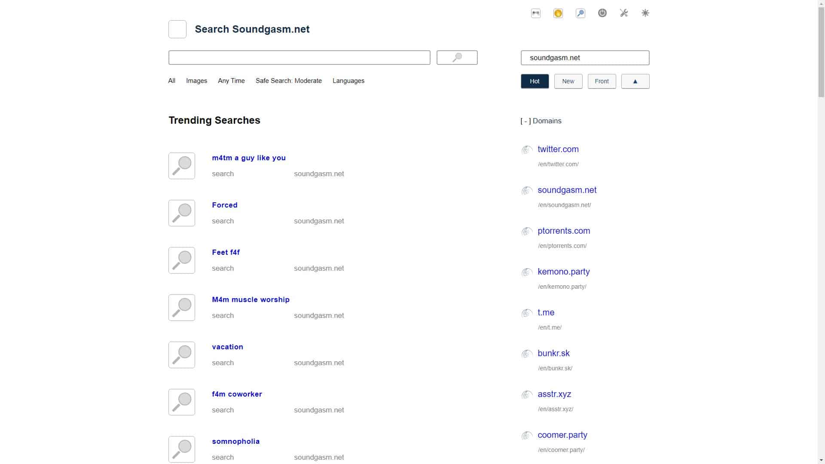This screenshot has height=464, width=825.
Task: Open the Any Time filter dropdown
Action: pos(231,81)
